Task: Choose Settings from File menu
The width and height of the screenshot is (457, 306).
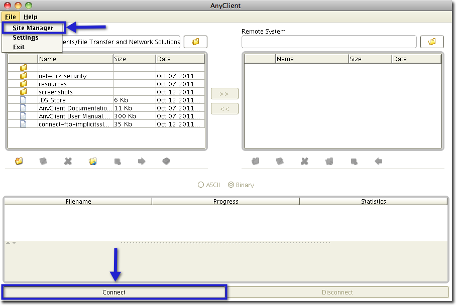Action: coord(25,38)
